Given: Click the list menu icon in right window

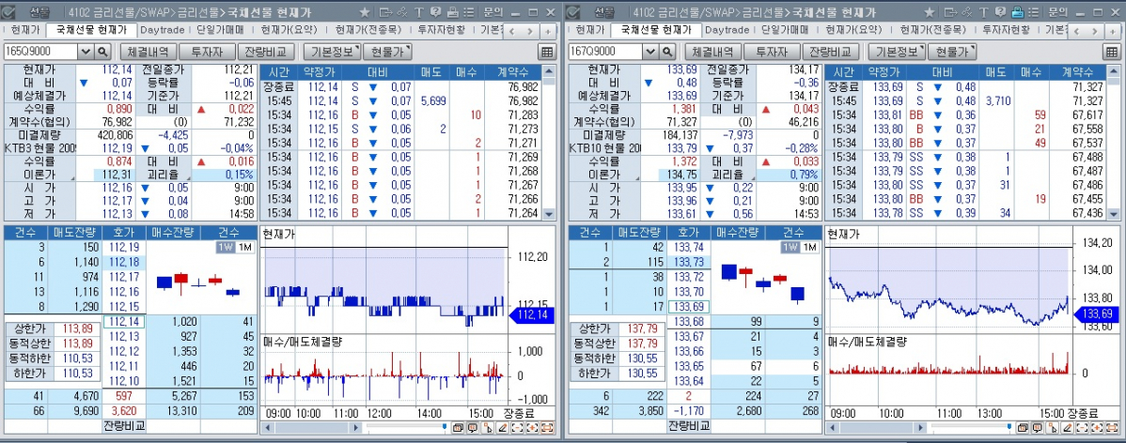Looking at the screenshot, I should (x=1033, y=12).
